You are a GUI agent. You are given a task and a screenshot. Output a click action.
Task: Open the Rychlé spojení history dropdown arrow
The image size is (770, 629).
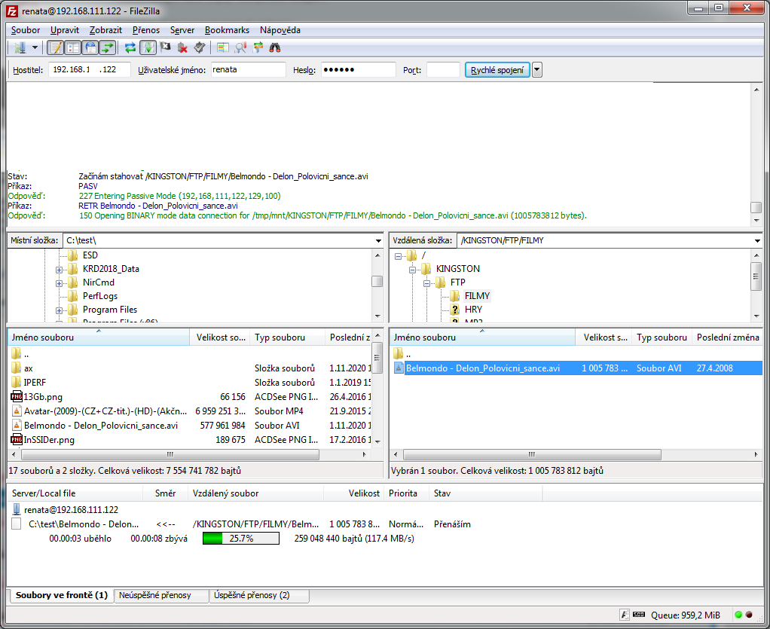tap(536, 70)
